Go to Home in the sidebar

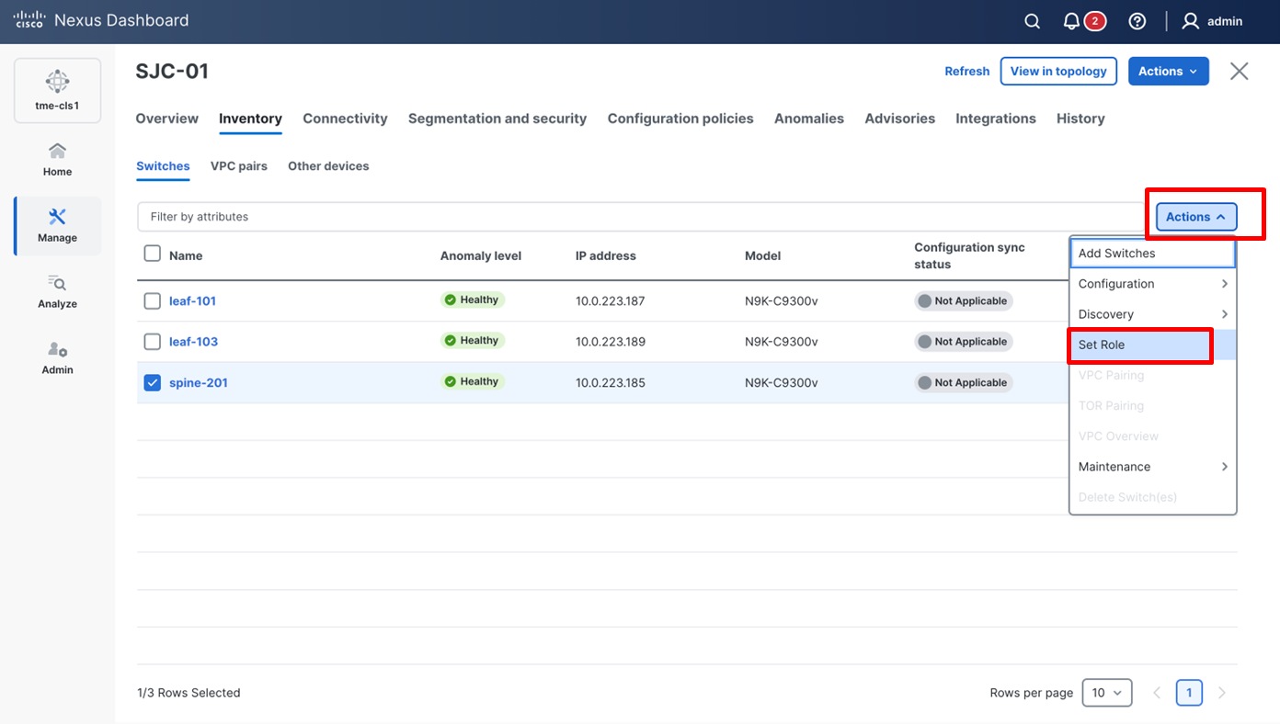pos(57,158)
